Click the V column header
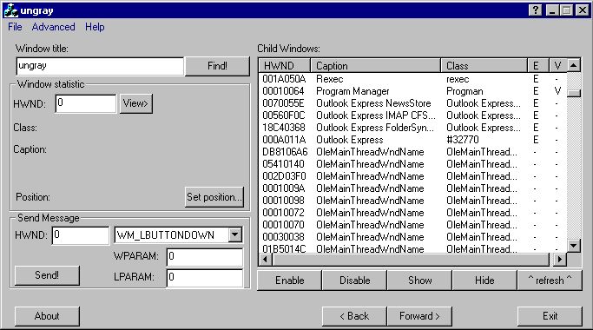Viewport: 593px width, 330px height. (x=557, y=66)
